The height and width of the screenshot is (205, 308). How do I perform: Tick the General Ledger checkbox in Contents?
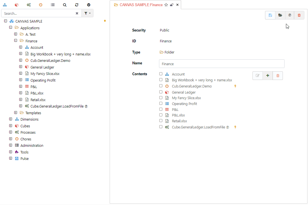[x=161, y=92]
